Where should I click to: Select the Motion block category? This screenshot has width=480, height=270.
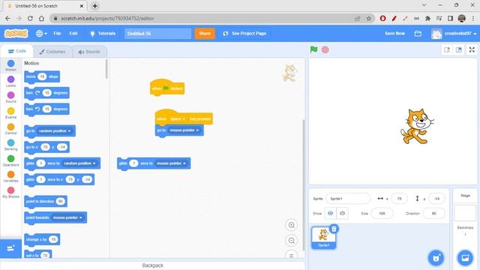click(x=10, y=65)
